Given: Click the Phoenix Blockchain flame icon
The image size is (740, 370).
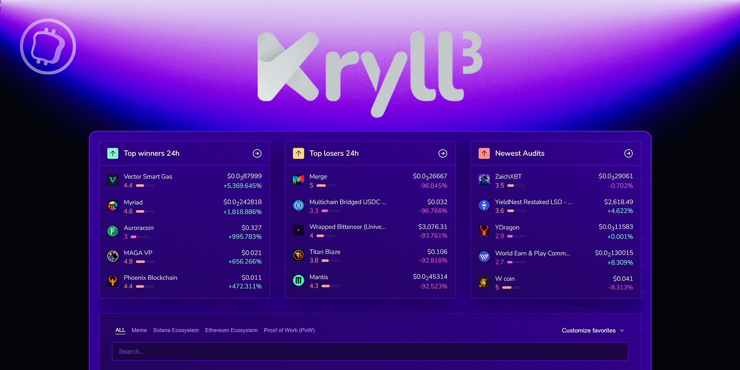Looking at the screenshot, I should (113, 281).
